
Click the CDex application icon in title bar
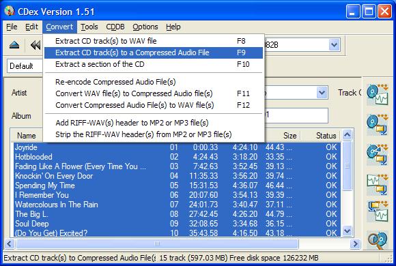[x=10, y=11]
